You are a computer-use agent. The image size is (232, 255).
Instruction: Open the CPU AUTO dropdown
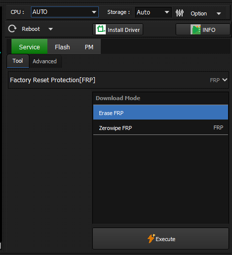point(65,12)
